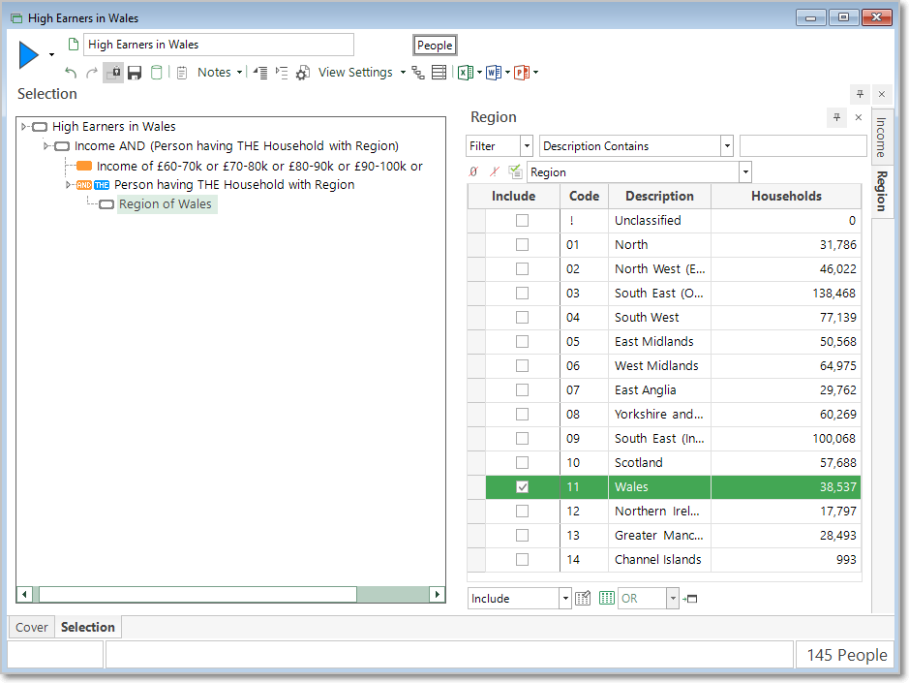Undo the last action
Screen dimensions: 909x683
coord(71,73)
